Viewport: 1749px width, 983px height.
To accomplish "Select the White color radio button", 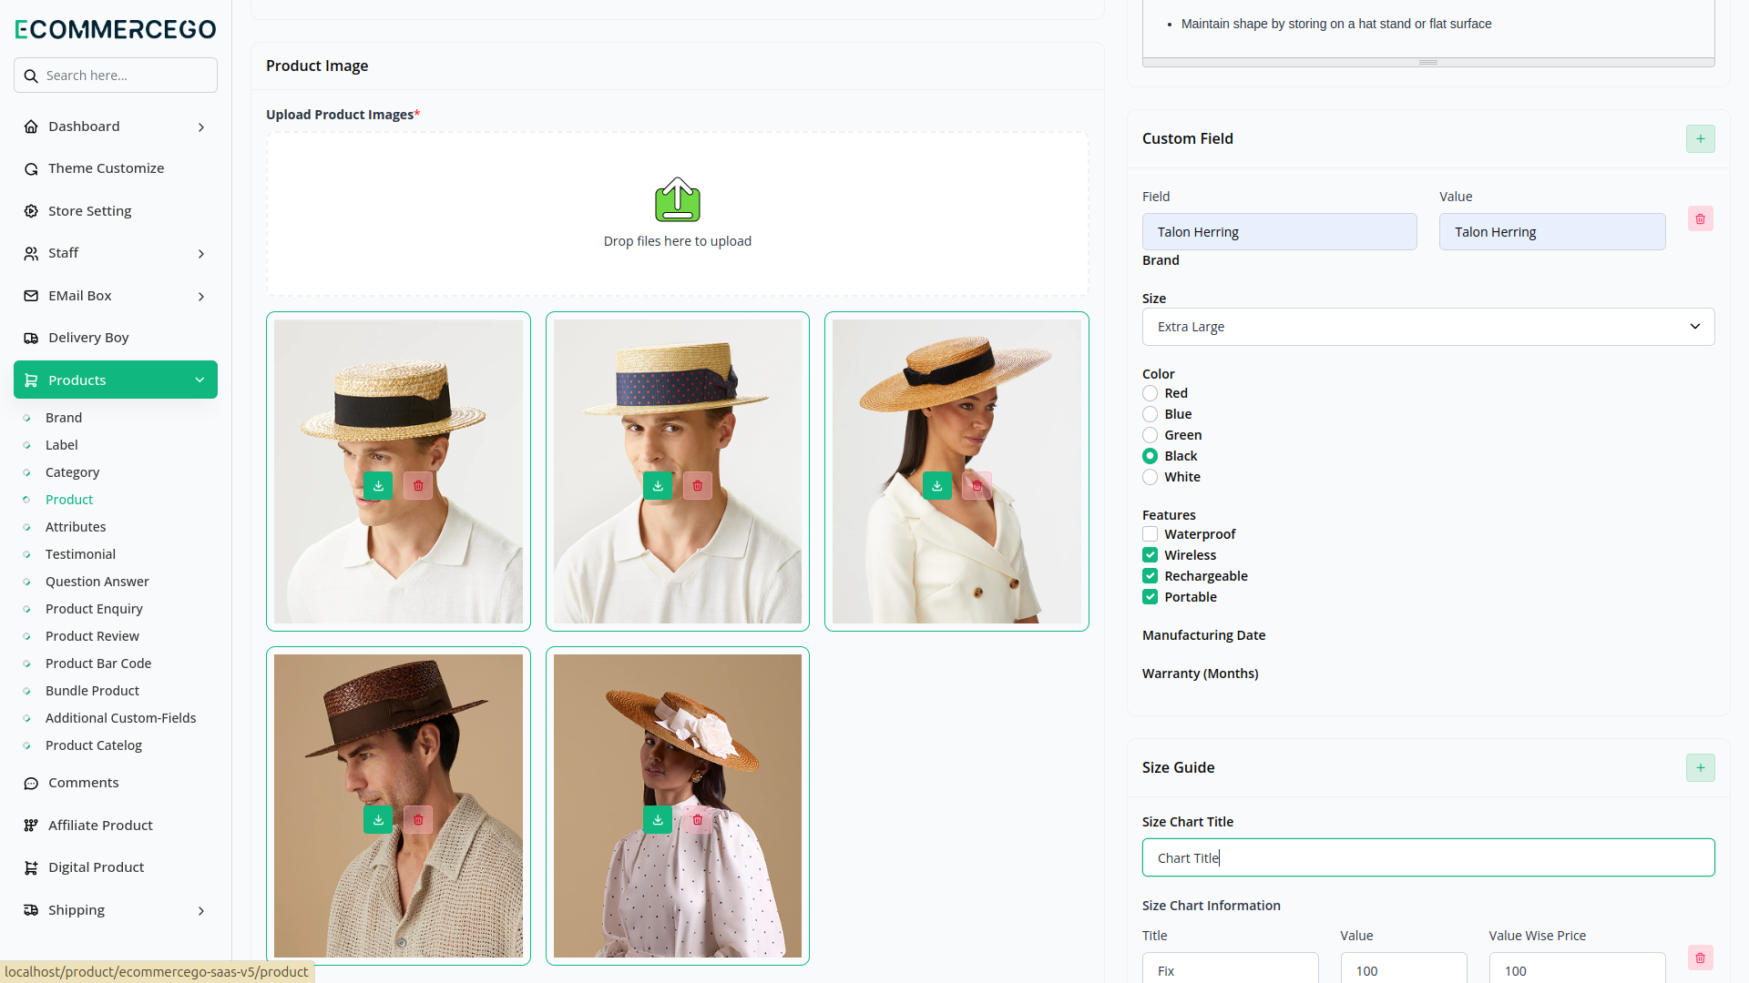I will point(1151,477).
